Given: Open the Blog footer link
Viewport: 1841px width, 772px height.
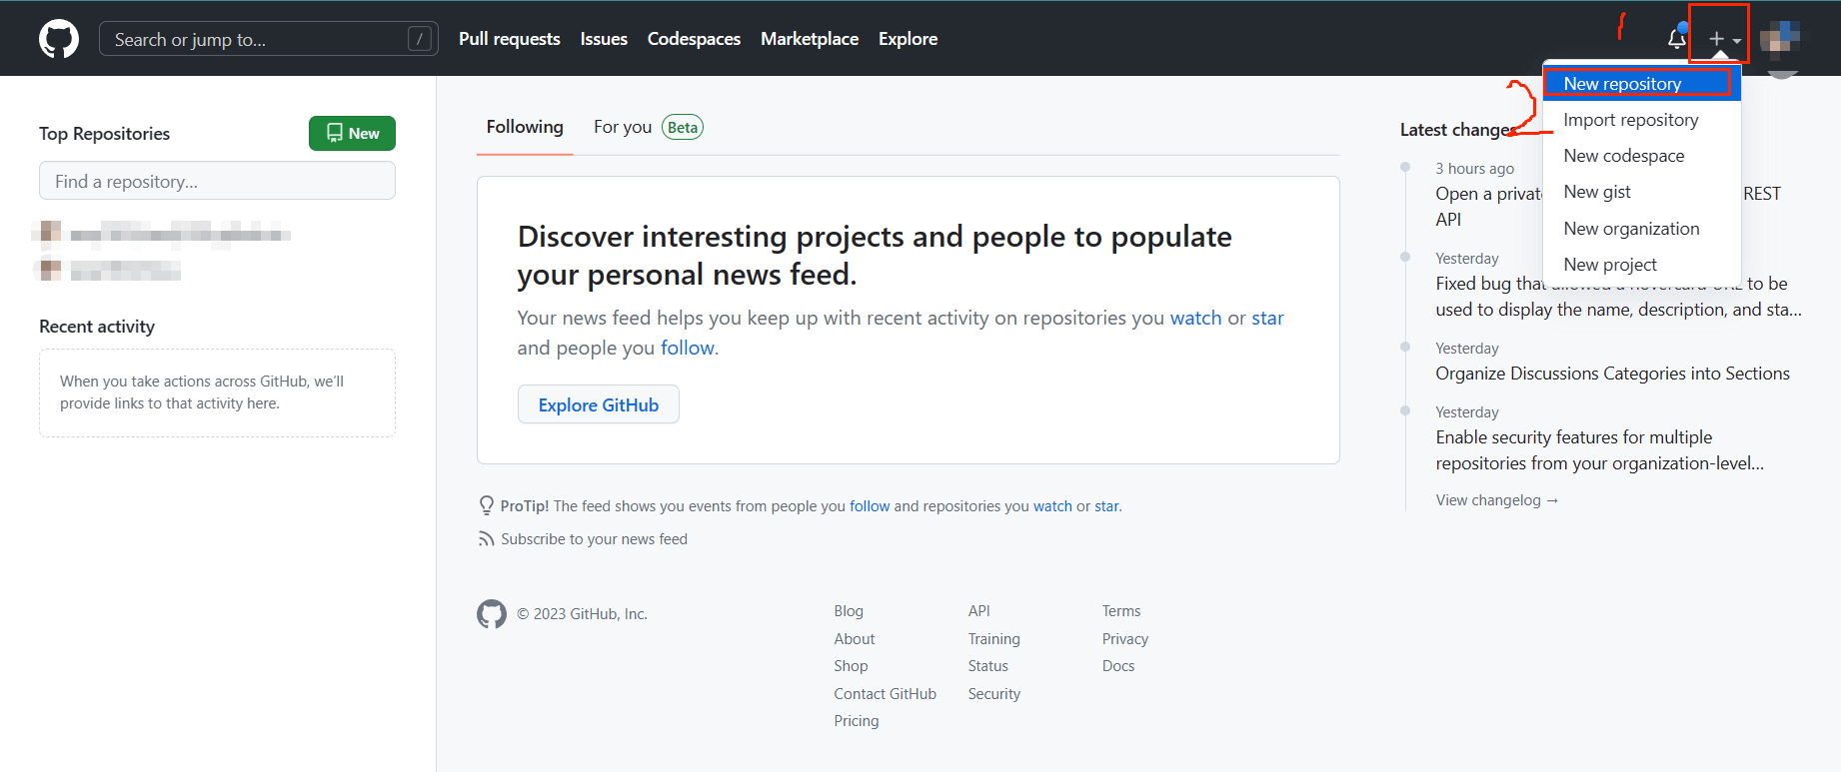Looking at the screenshot, I should tap(849, 611).
